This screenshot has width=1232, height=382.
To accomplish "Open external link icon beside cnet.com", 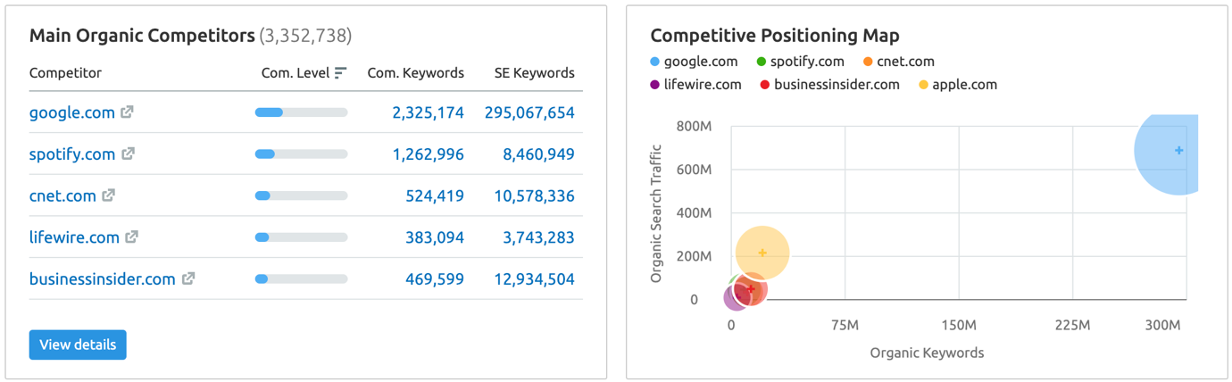I will pos(109,195).
